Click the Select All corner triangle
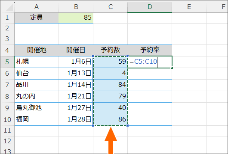 pos(9,8)
